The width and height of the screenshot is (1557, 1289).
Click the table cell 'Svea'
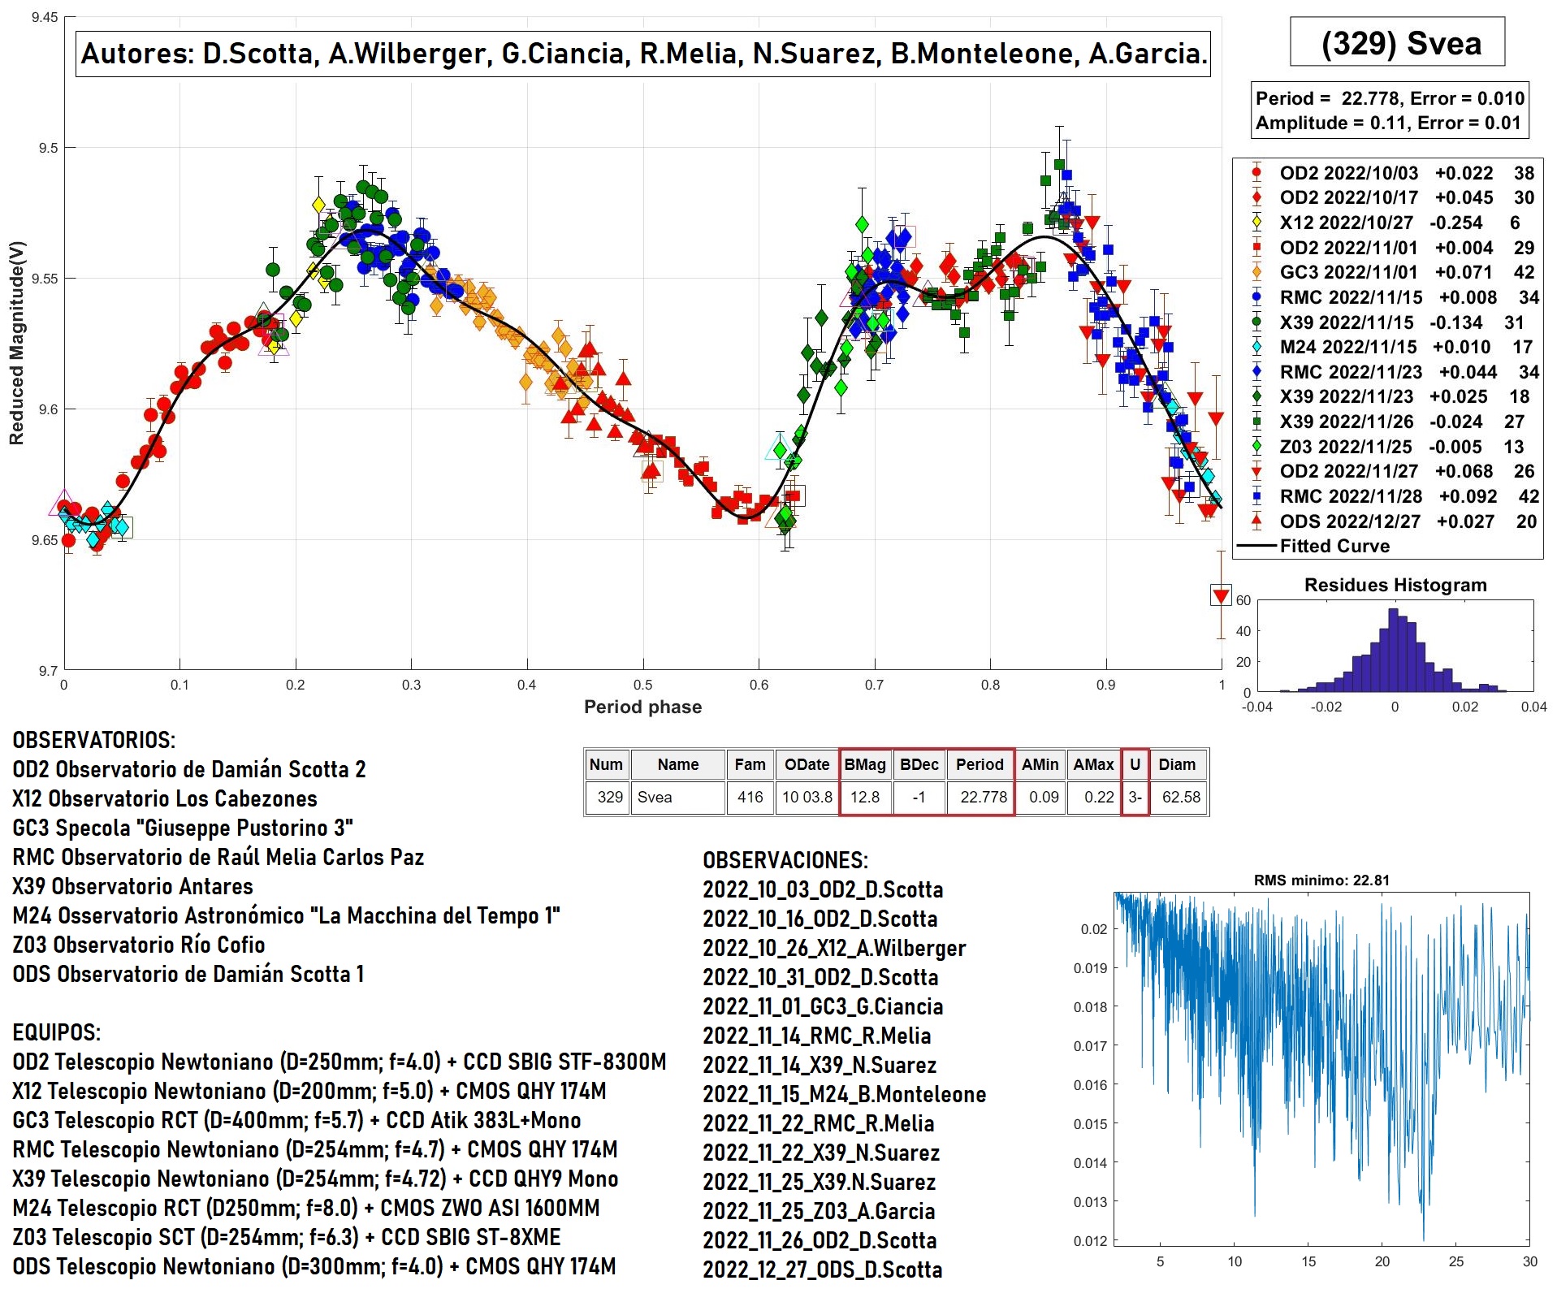coord(678,797)
